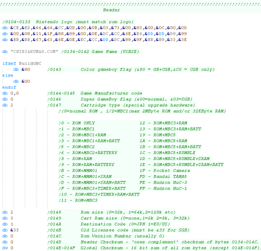261x251 pixels.
Task: Click the 'FD - Bandai TAMA5' entry
Action: coord(163,176)
